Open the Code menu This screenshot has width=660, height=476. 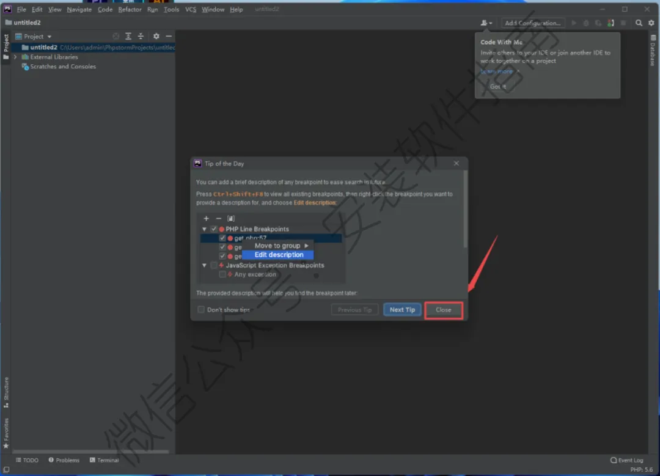[x=105, y=9]
